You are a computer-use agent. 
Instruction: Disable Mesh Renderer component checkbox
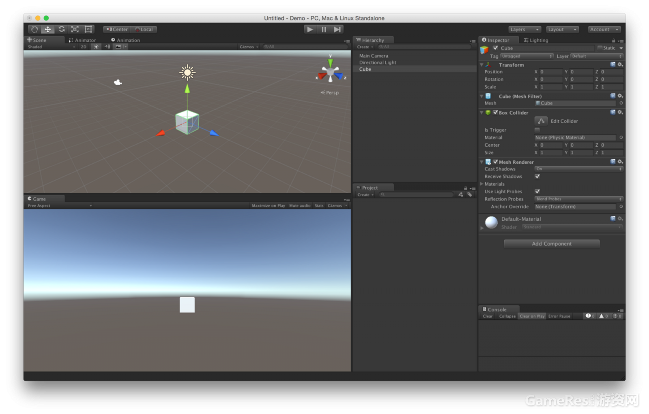[x=495, y=162]
